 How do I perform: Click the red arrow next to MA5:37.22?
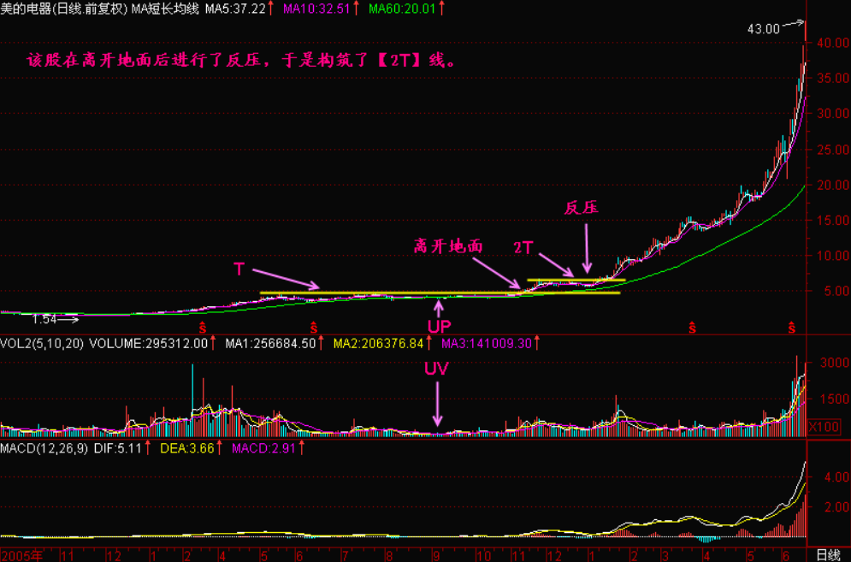pyautogui.click(x=271, y=9)
